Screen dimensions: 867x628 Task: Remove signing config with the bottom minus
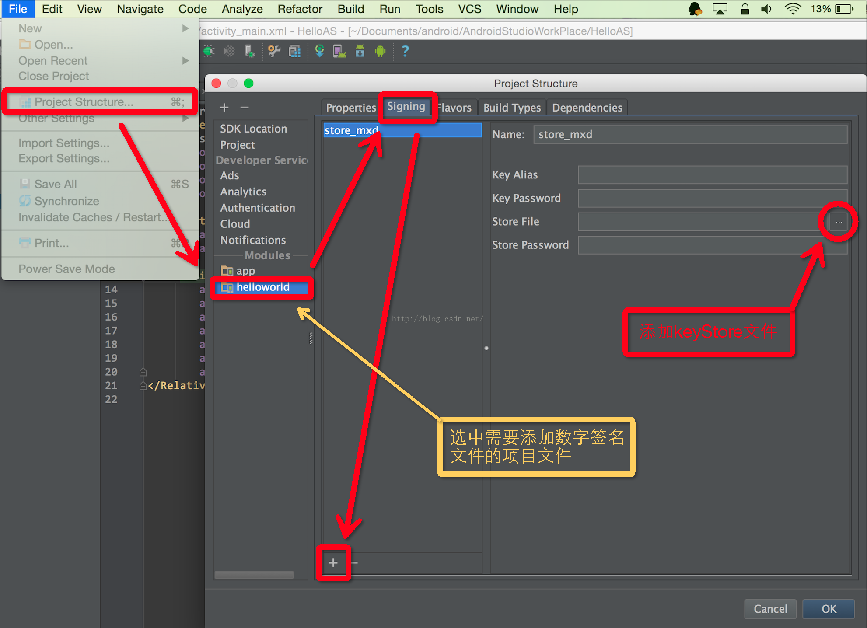coord(354,563)
